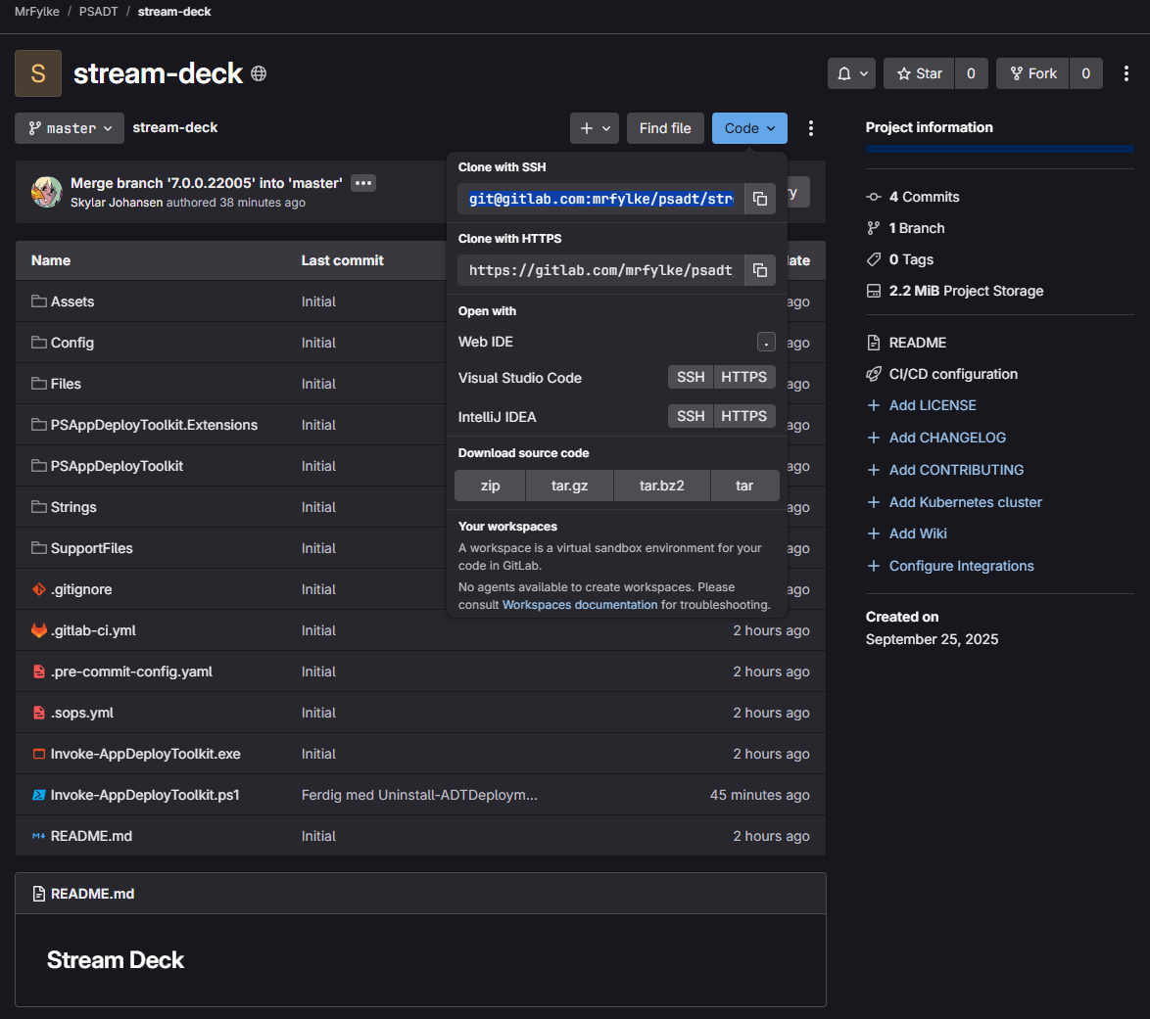Click Add Wiki link
Viewport: 1150px width, 1019px height.
click(918, 533)
